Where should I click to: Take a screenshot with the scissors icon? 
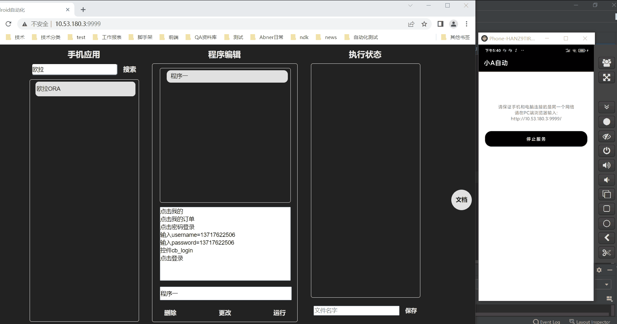click(607, 252)
